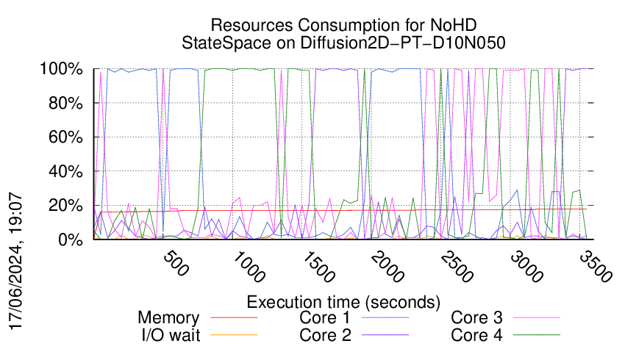Click the 40% y-axis label

(x=65, y=172)
